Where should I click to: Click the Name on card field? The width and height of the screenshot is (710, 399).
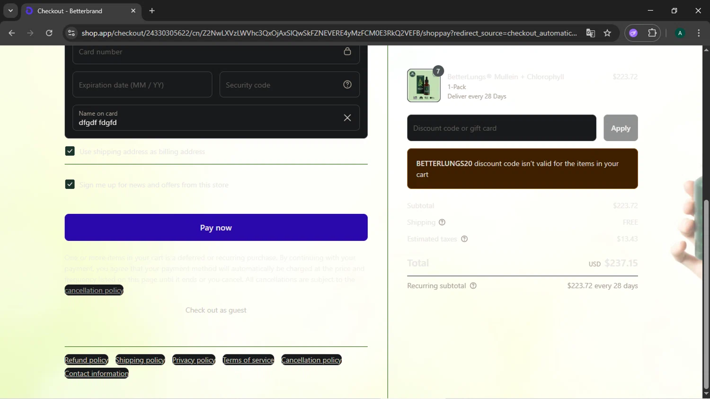coord(216,118)
